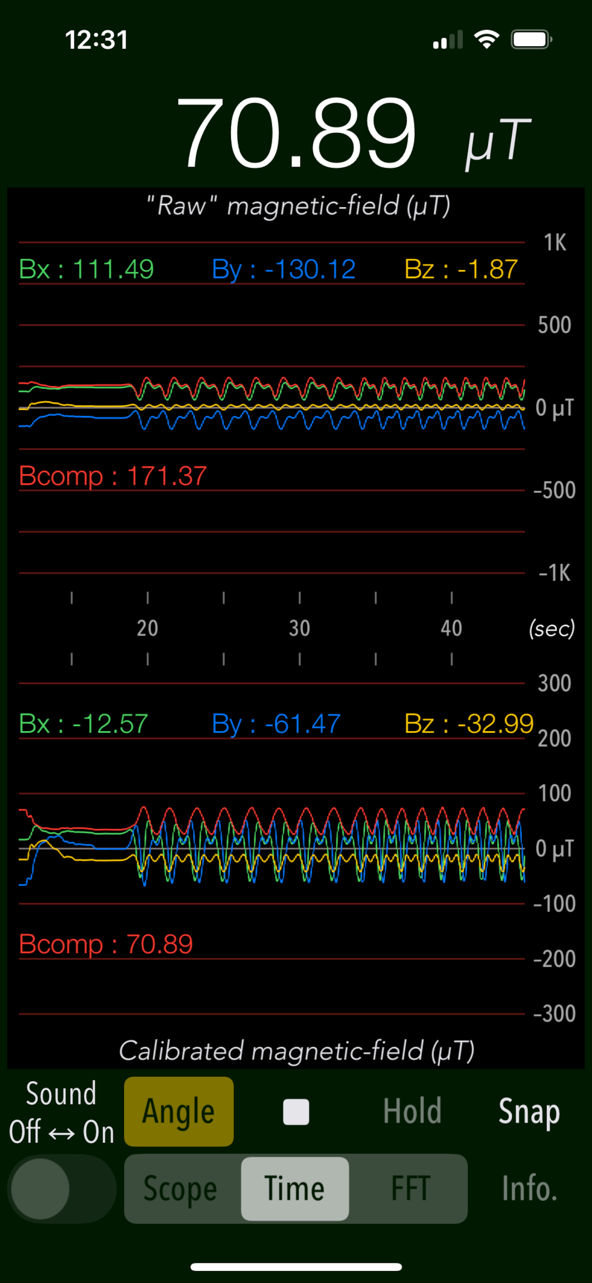Image resolution: width=592 pixels, height=1283 pixels.
Task: Toggle the Sound Off/On switch
Action: pyautogui.click(x=62, y=1189)
